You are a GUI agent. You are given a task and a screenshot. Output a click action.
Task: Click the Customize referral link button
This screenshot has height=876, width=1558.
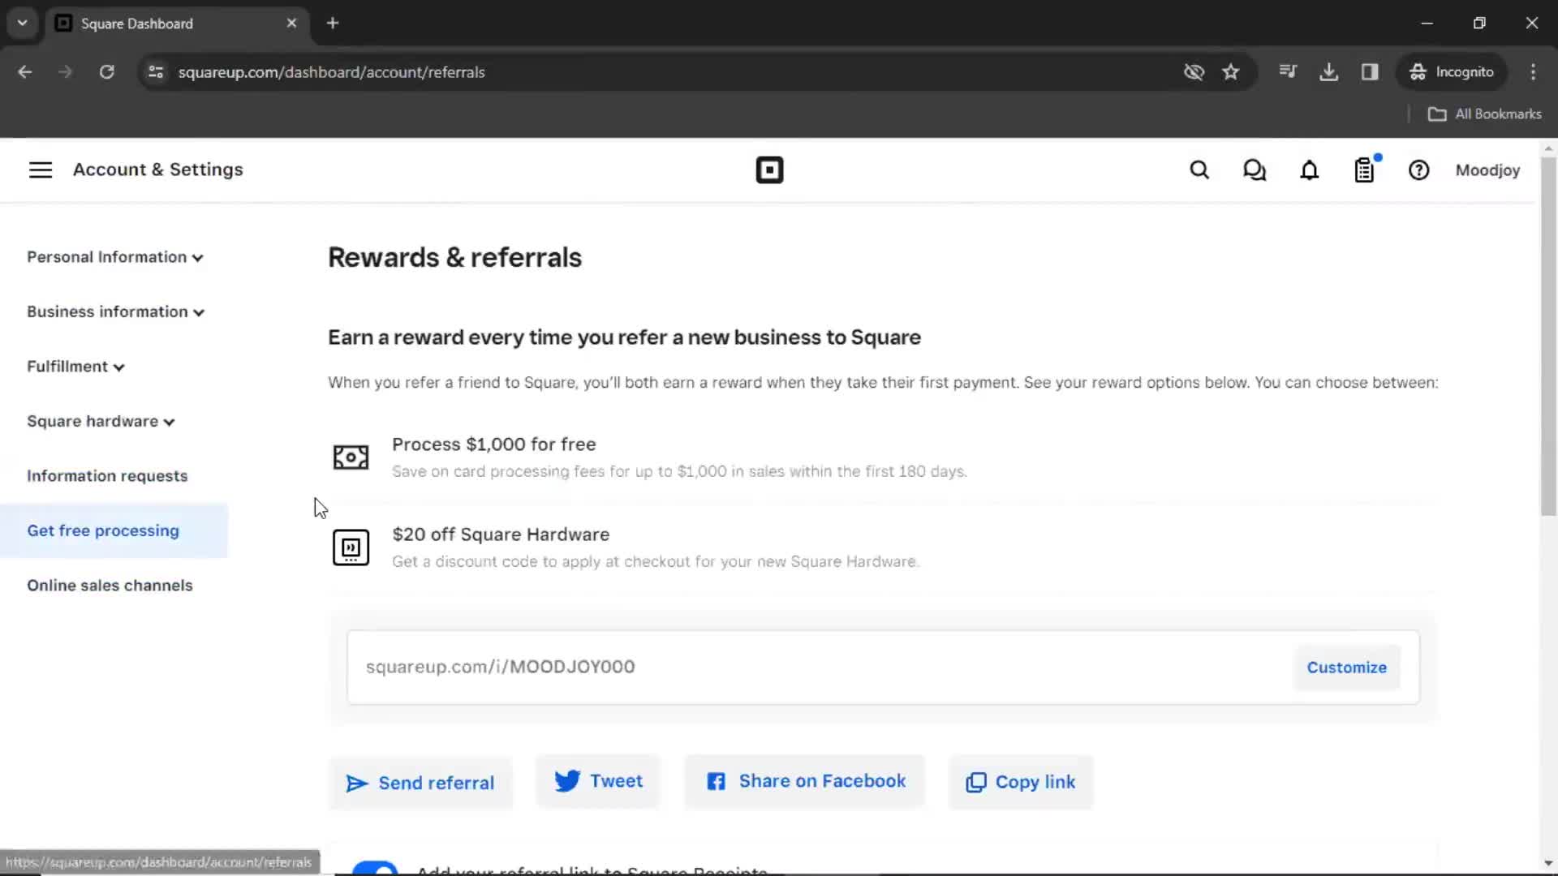(1346, 667)
